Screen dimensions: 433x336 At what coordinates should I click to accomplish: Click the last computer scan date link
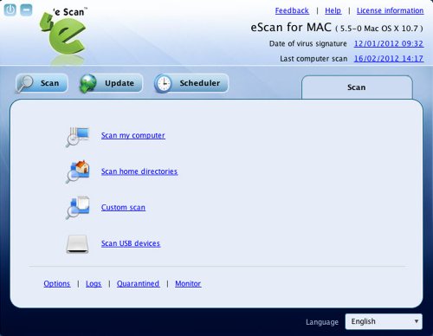389,59
